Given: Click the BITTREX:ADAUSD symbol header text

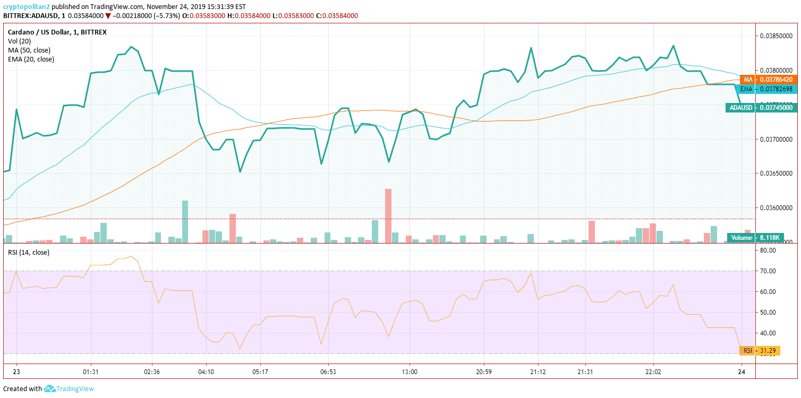Looking at the screenshot, I should pyautogui.click(x=30, y=16).
